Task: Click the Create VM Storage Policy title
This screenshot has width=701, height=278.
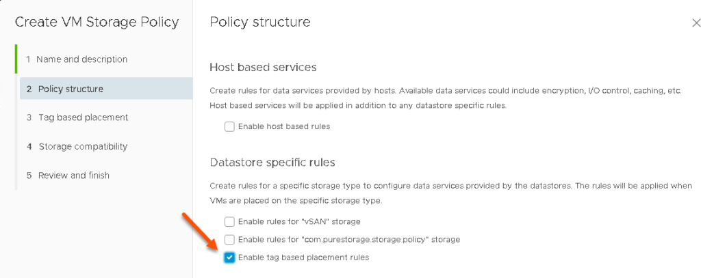Action: (97, 22)
